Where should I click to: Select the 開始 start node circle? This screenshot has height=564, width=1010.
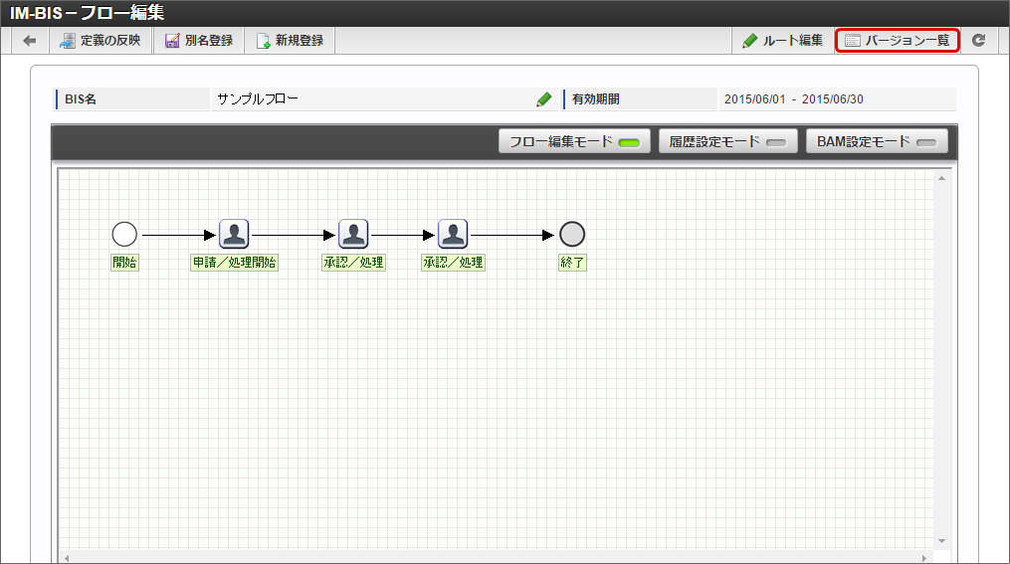[124, 235]
